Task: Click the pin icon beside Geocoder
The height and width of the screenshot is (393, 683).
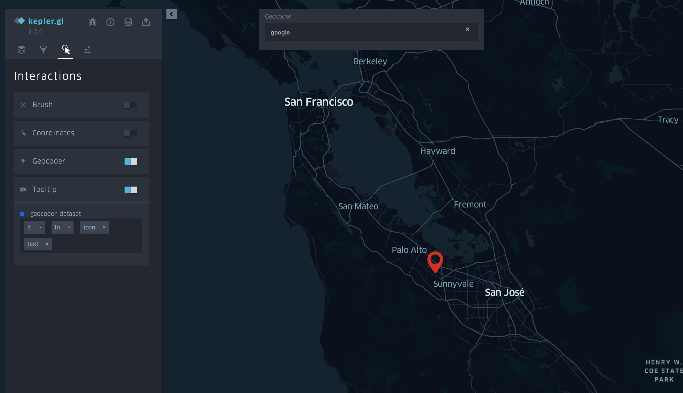Action: pyautogui.click(x=23, y=161)
